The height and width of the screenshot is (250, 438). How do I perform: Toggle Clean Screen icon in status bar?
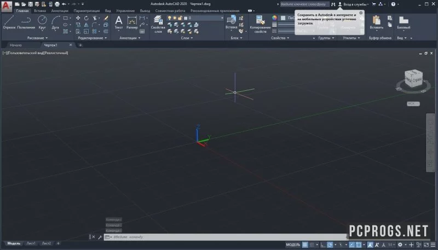[x=426, y=245]
